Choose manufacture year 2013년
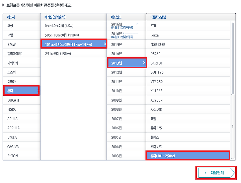Image resolution: width=241 pixels, height=183 pixels. pos(127,63)
